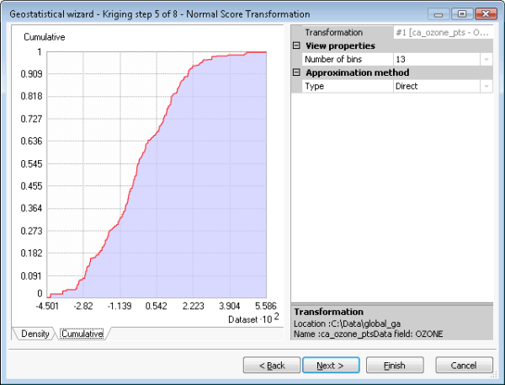505x385 pixels.
Task: Open the Transformation dataset dropdown arrow
Action: tap(486, 32)
